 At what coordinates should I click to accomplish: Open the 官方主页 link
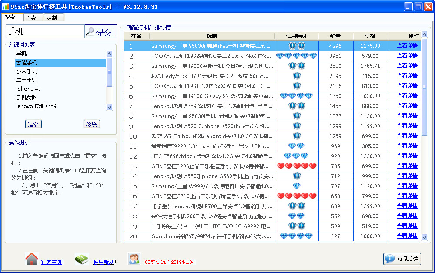(x=52, y=262)
